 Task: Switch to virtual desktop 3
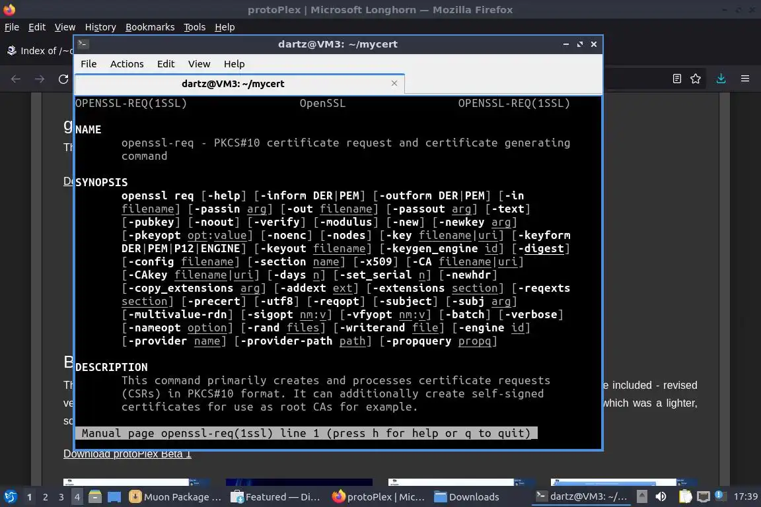click(61, 497)
